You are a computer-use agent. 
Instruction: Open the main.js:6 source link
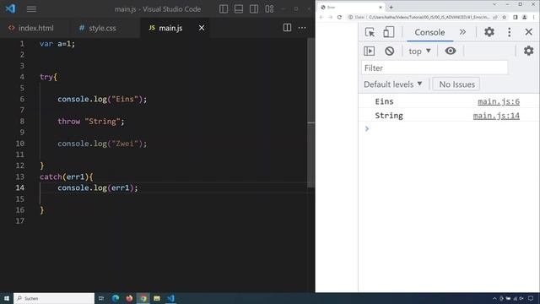click(x=499, y=101)
